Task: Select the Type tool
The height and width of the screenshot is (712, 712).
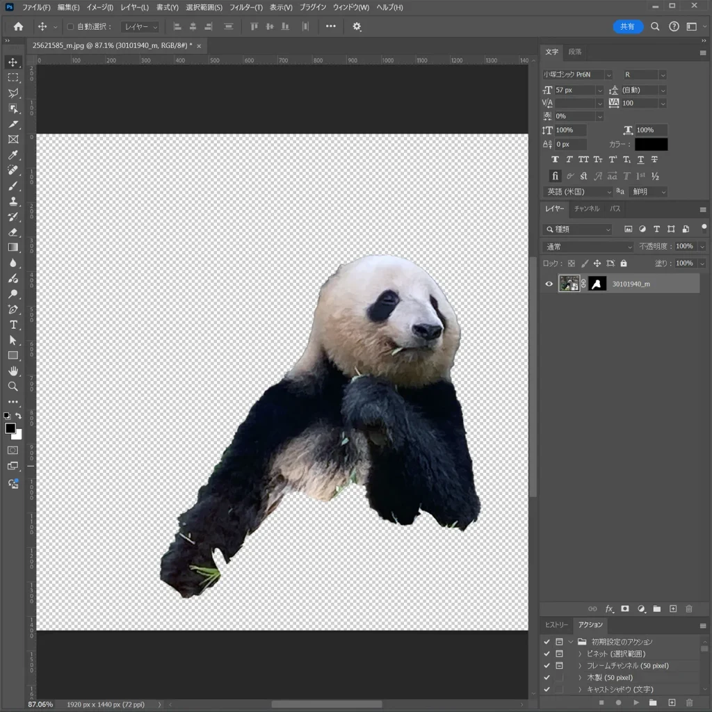Action: 14,325
